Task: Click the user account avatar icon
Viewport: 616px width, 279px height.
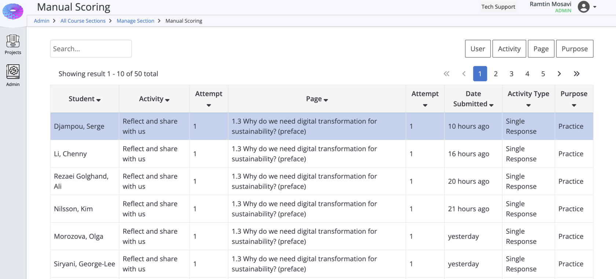Action: point(583,7)
